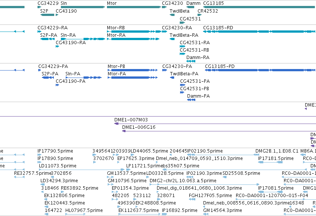Click the CG34230-RA transcript glyph

tap(164, 32)
